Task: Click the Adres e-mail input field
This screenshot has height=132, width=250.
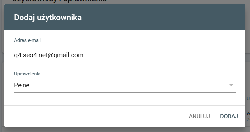Action: tap(125, 55)
